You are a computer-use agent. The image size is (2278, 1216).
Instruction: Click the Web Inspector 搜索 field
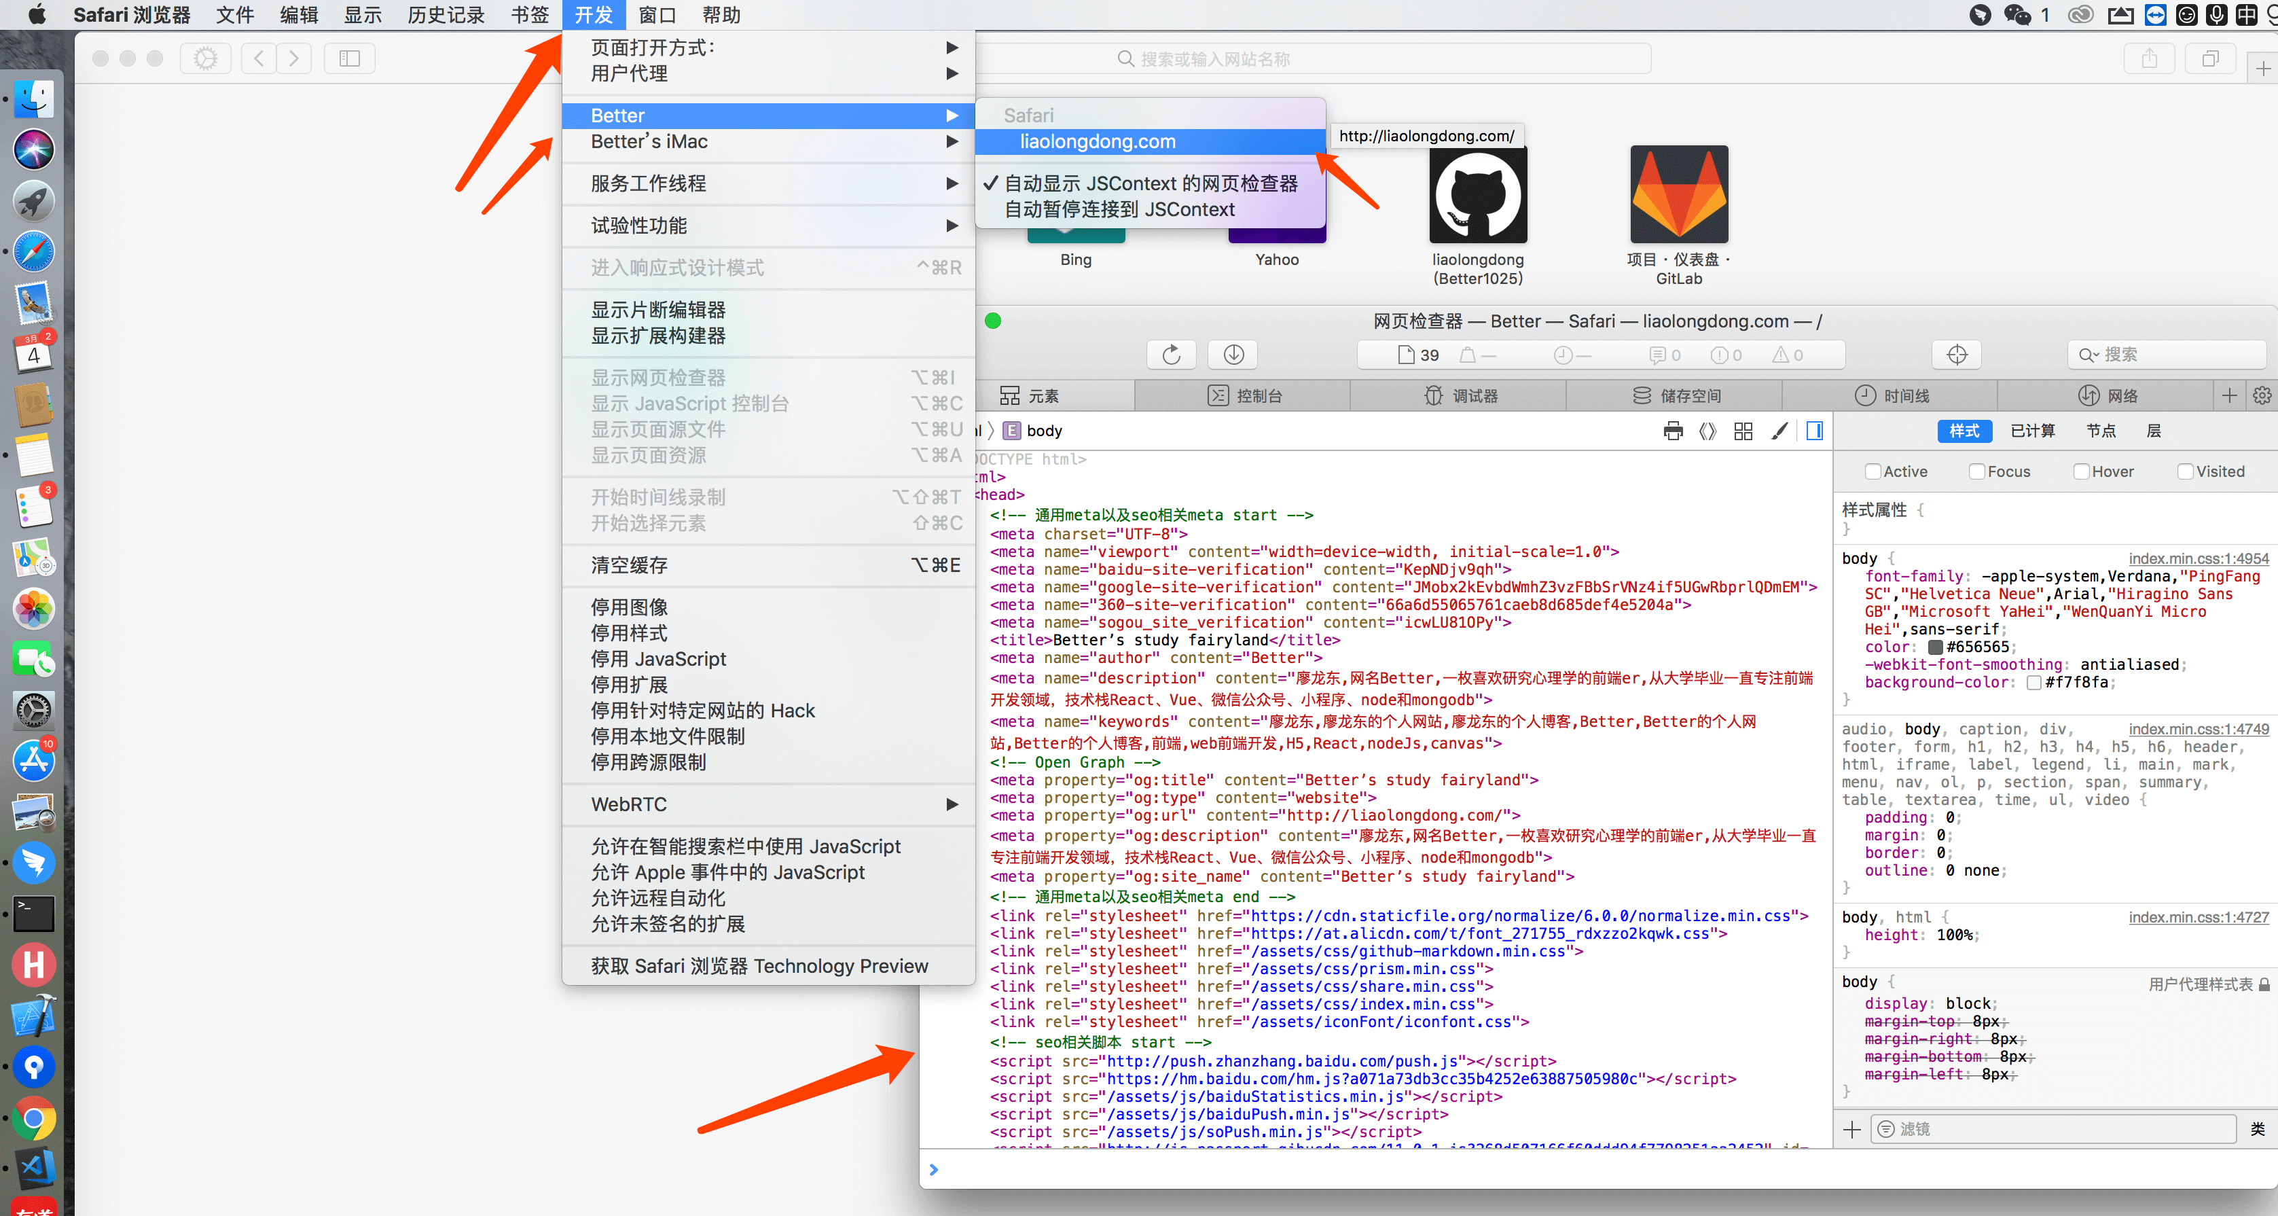point(2167,355)
